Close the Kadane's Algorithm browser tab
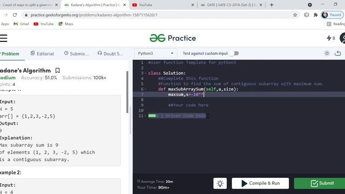 pyautogui.click(x=125, y=5)
